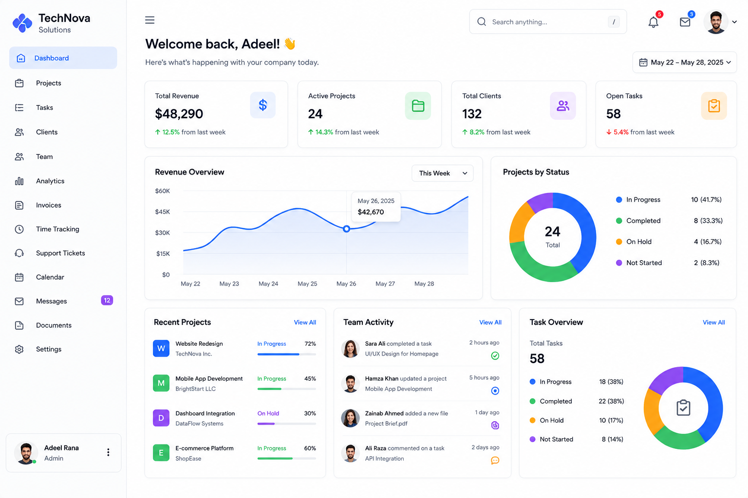Open the mail envelope icon in header
748x498 pixels.
click(685, 22)
